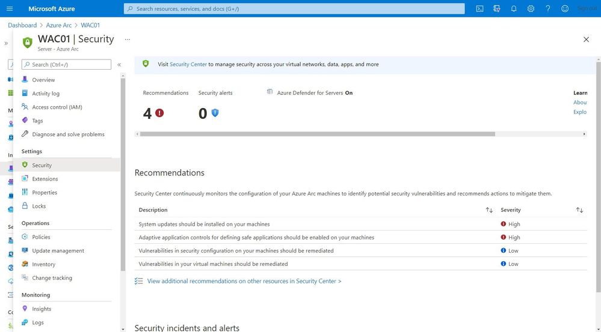Open Update management under Operations
601x332 pixels.
click(x=58, y=250)
